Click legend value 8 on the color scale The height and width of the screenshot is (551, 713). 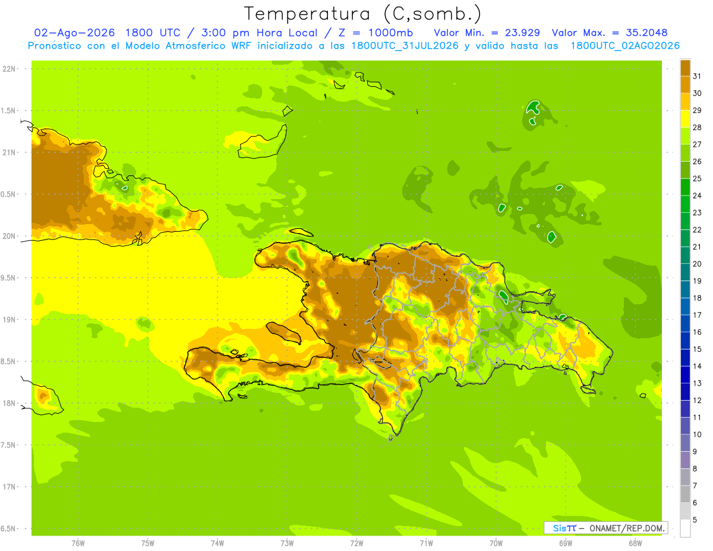click(x=695, y=469)
